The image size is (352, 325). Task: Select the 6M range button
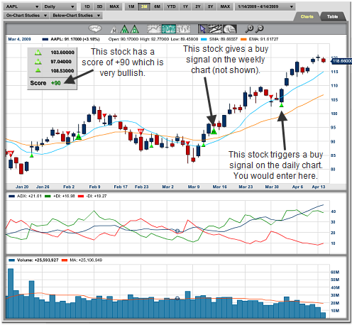pos(157,6)
